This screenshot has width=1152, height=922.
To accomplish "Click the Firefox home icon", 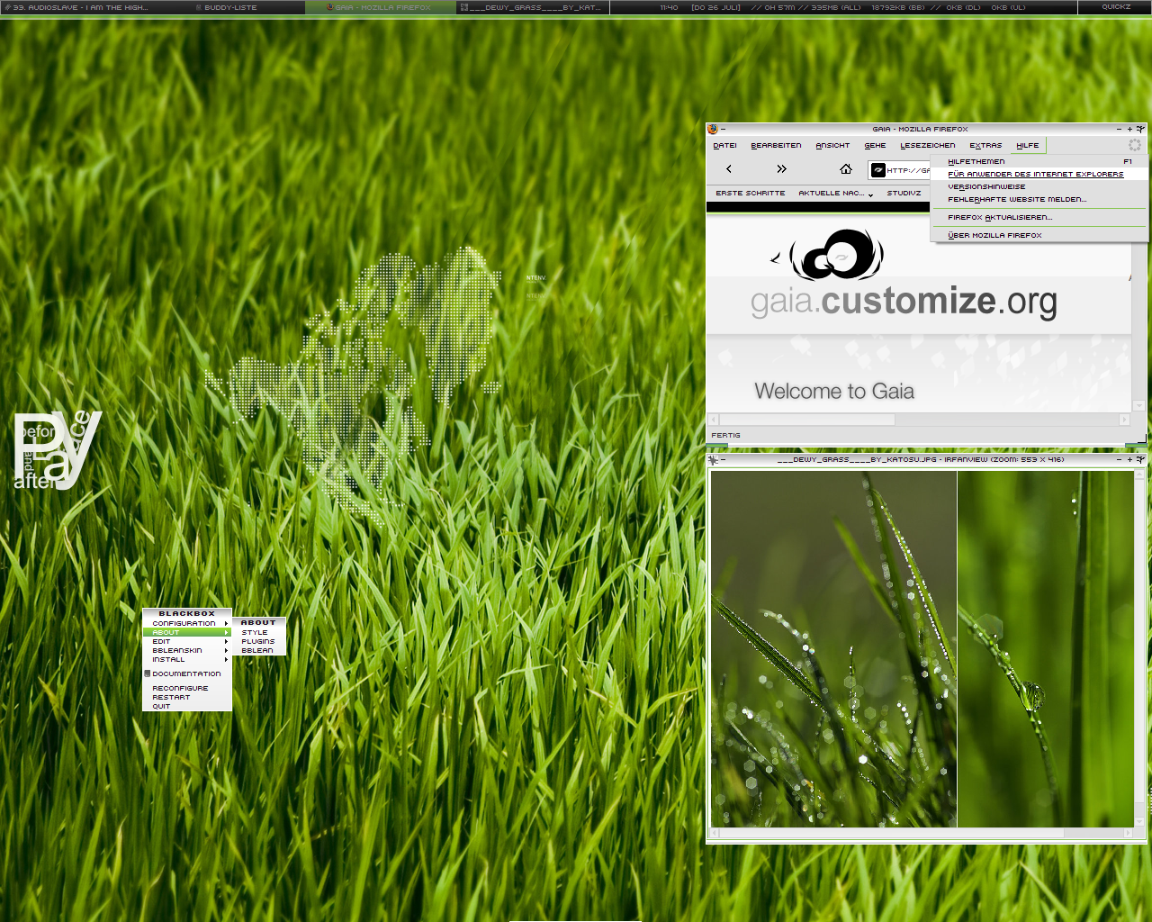I will 845,169.
